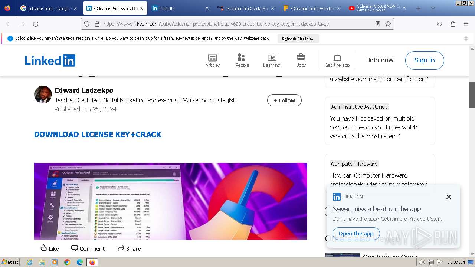Click Refresh Firefox button
475x267 pixels.
click(298, 39)
